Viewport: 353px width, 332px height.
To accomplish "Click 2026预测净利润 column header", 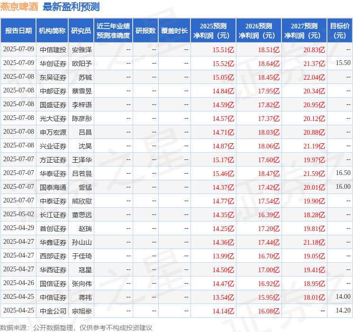I will coord(259,30).
